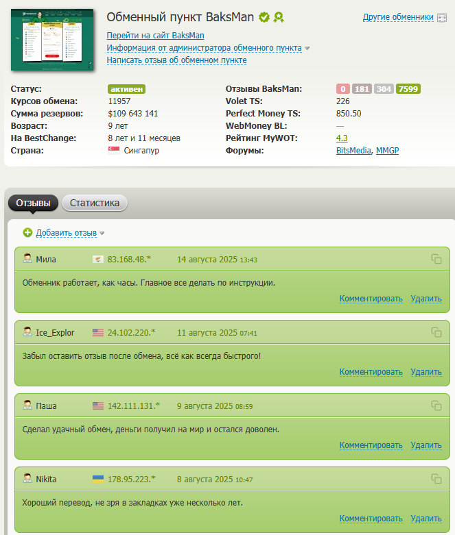Open the Другие обменники link
The width and height of the screenshot is (455, 535).
398,17
